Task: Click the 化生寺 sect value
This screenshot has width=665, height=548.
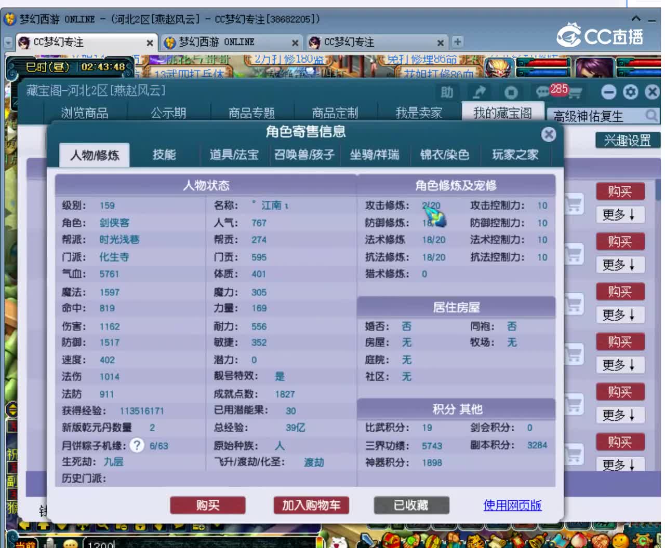Action: pyautogui.click(x=114, y=257)
